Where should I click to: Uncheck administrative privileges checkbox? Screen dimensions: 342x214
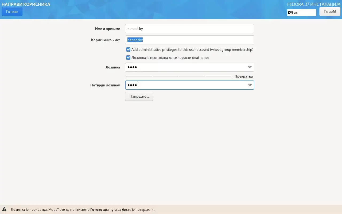pos(128,49)
